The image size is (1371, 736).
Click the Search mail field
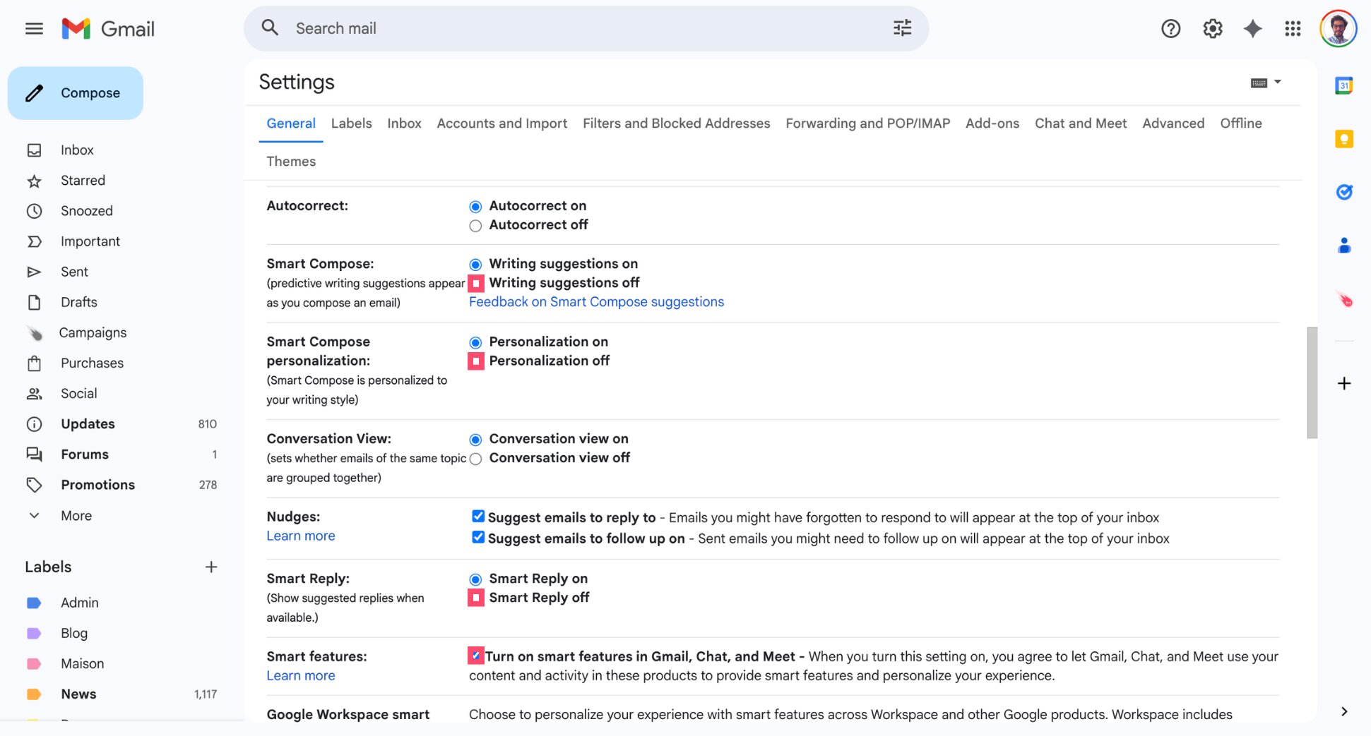(x=586, y=28)
